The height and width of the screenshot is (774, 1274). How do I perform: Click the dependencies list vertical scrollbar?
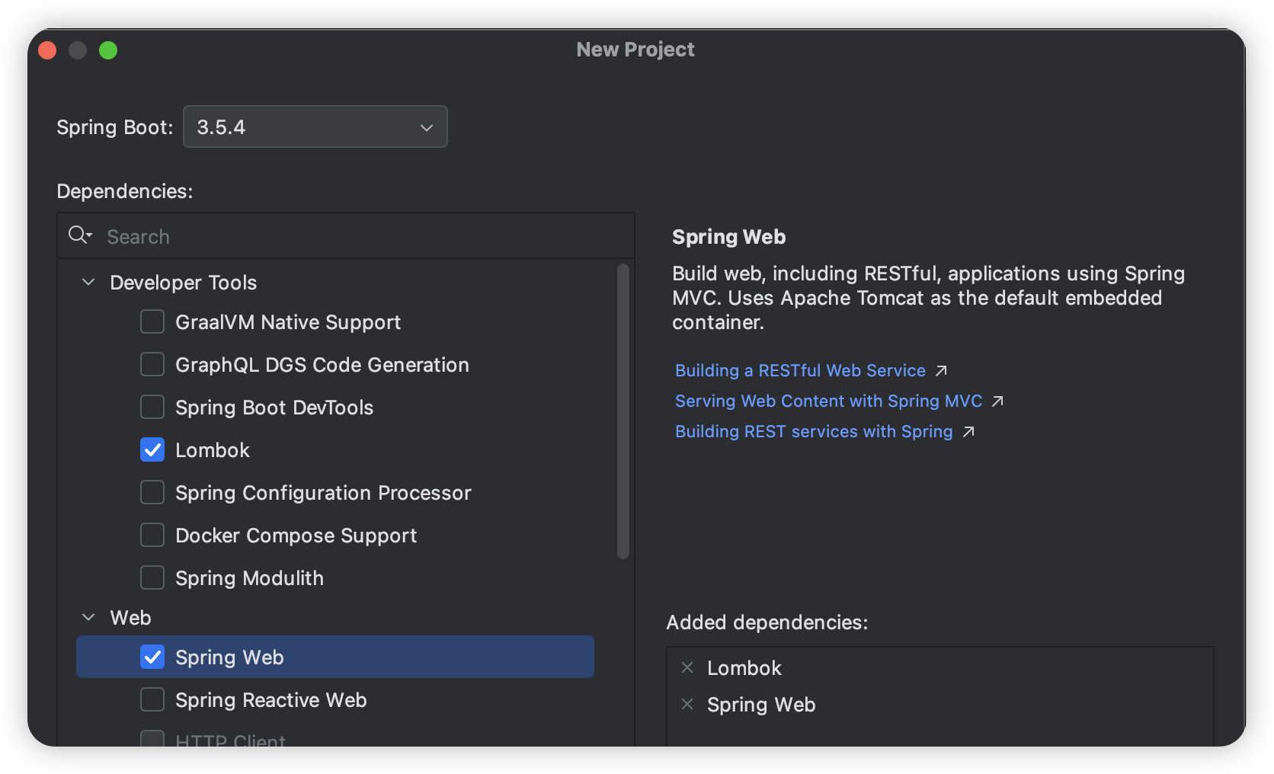coord(623,411)
